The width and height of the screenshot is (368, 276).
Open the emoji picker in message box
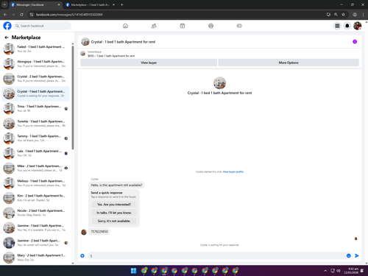[348, 255]
